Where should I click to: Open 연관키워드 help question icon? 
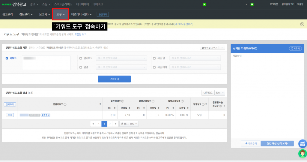(x=65, y=104)
